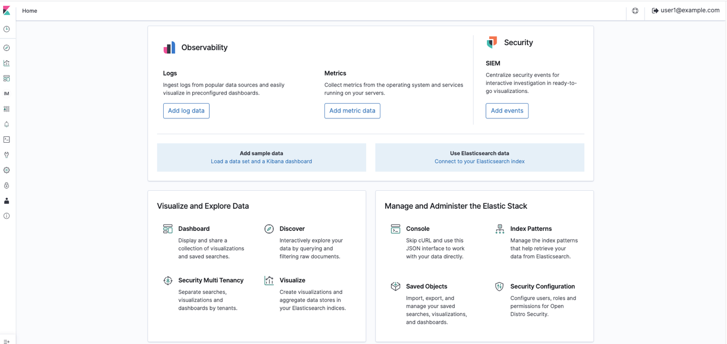Open Security Configuration for Open Distro
727x344 pixels.
542,286
